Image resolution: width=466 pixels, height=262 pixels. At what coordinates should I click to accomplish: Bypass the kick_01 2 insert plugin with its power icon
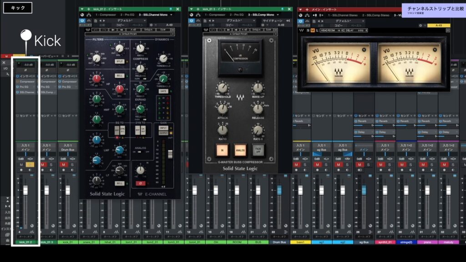82,20
